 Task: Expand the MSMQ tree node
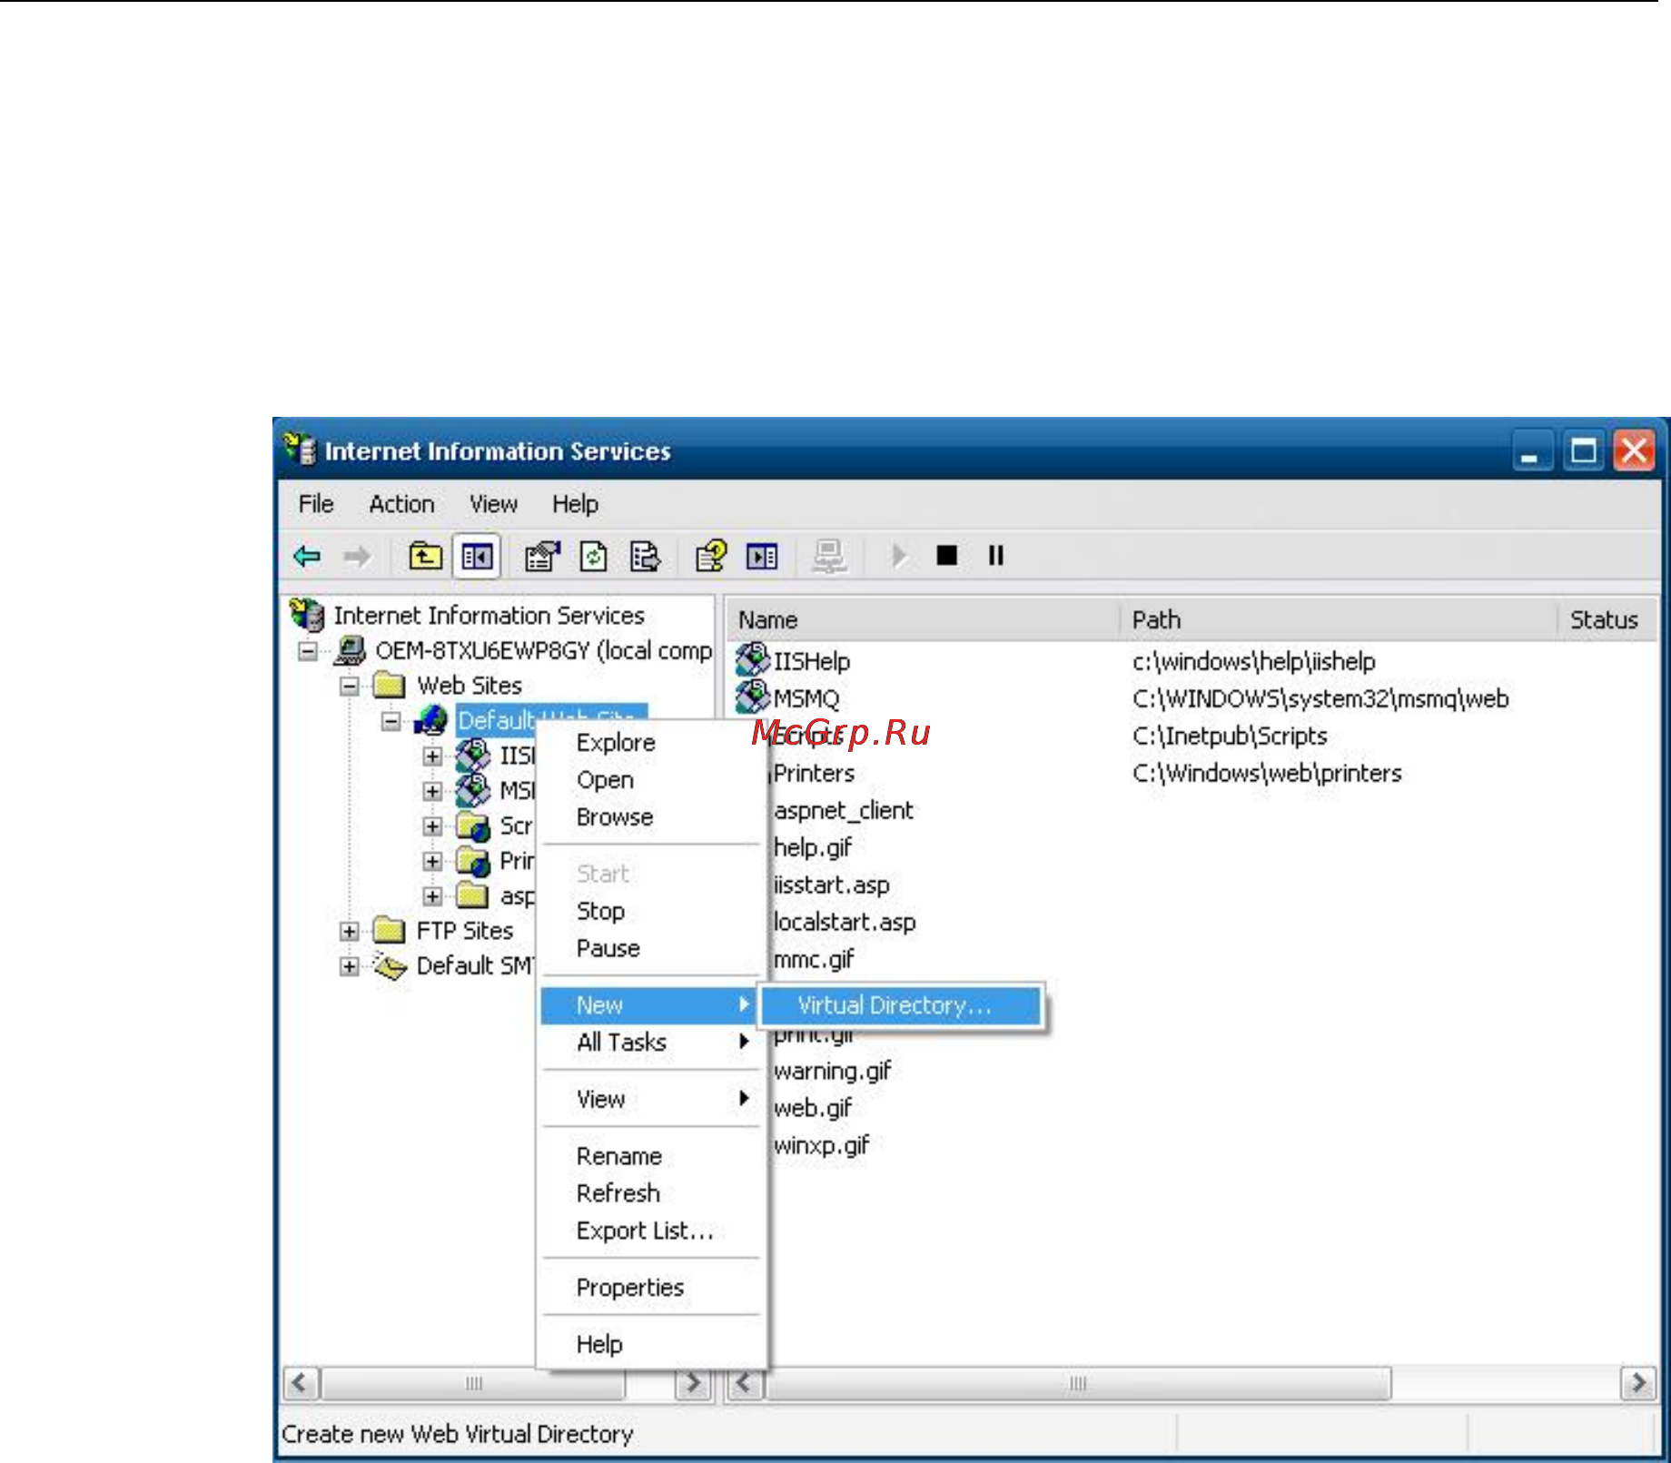tap(433, 791)
